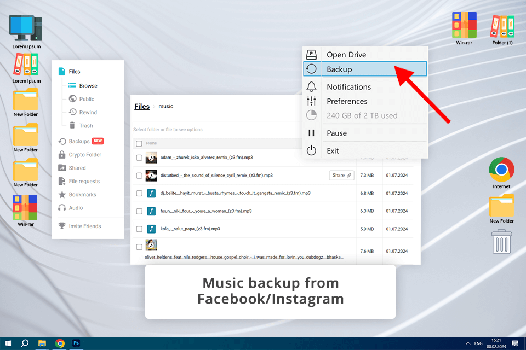Open File Explorer from the taskbar

[x=42, y=343]
